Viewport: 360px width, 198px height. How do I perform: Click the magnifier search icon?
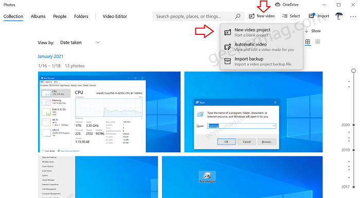[238, 16]
